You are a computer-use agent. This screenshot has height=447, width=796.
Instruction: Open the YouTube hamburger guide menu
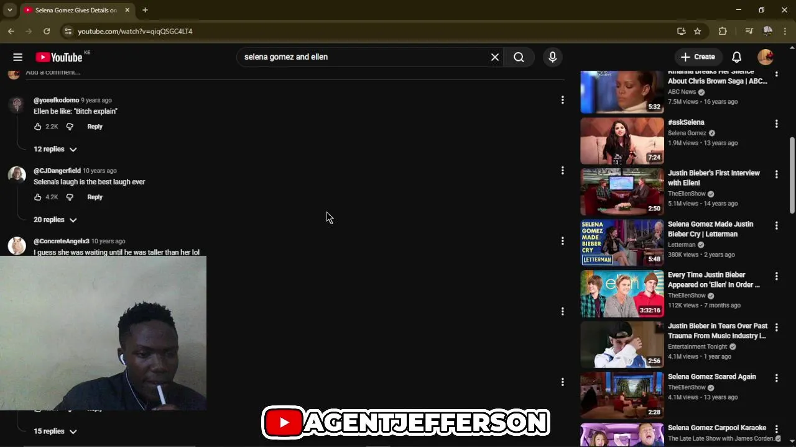click(x=17, y=57)
